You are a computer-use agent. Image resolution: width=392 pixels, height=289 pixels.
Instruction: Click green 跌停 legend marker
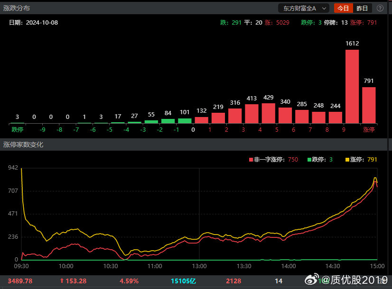click(x=309, y=160)
